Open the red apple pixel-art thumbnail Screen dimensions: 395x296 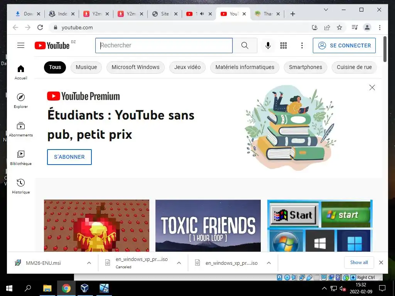(96, 225)
